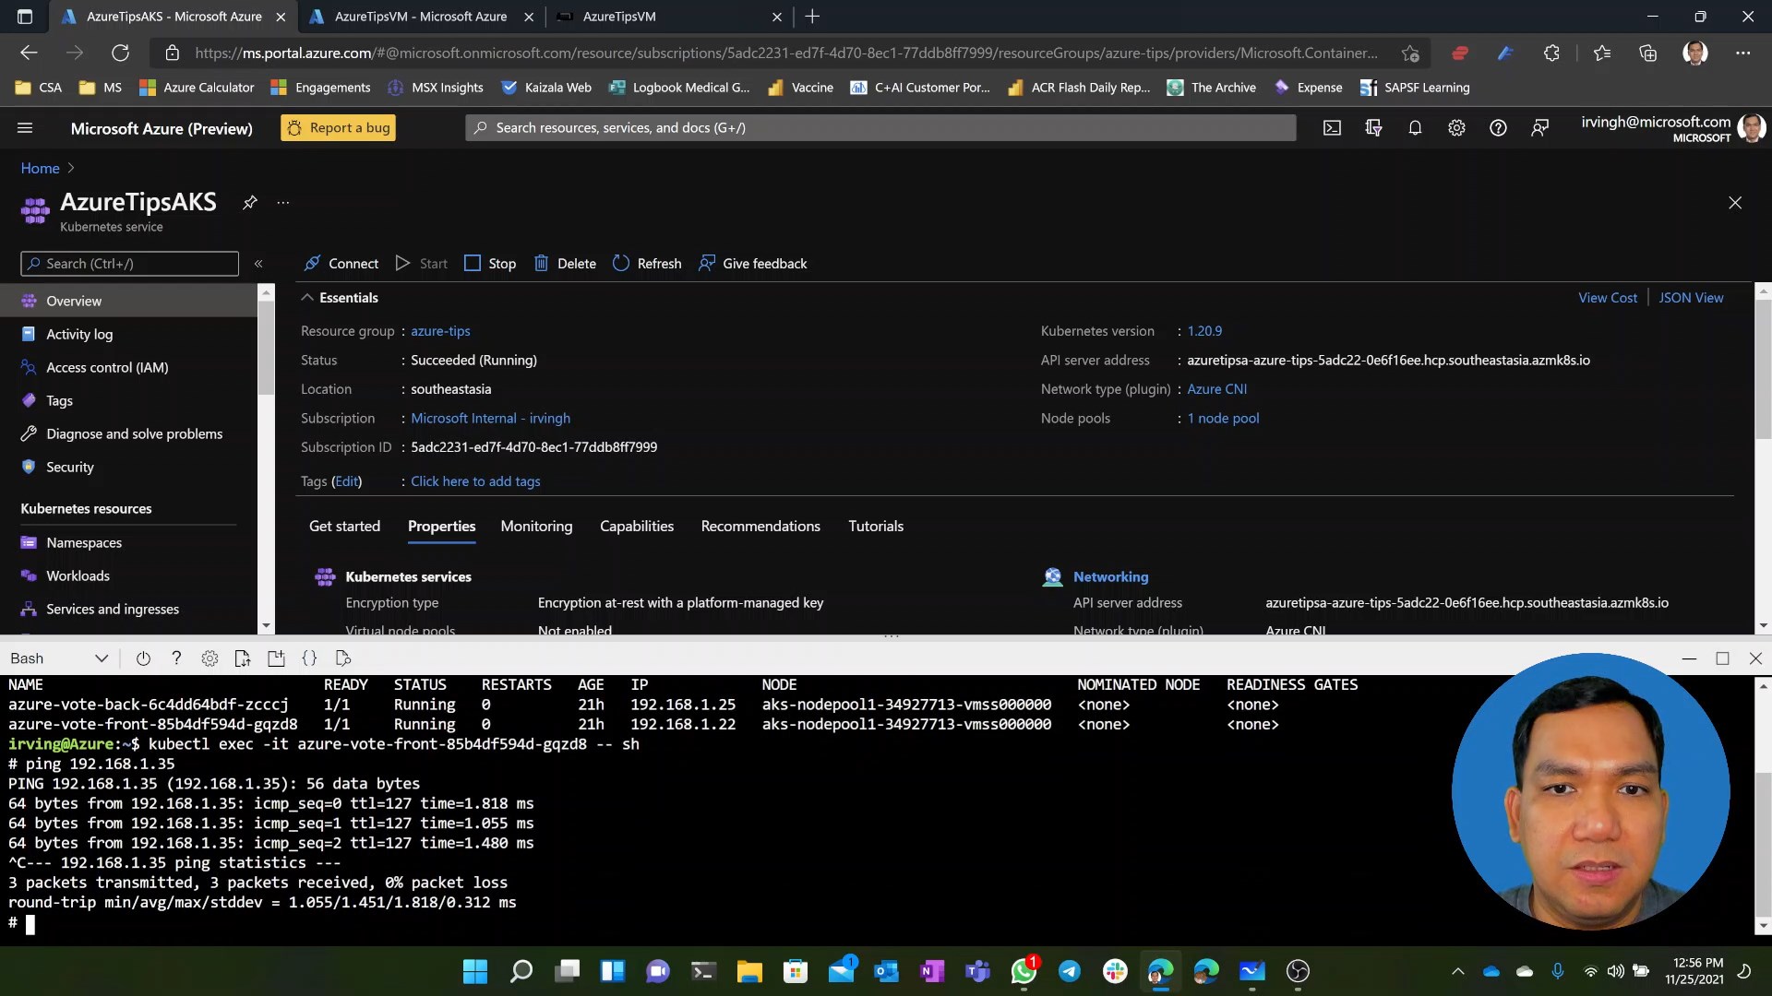The width and height of the screenshot is (1772, 996).
Task: Click View Cost link
Action: point(1607,298)
